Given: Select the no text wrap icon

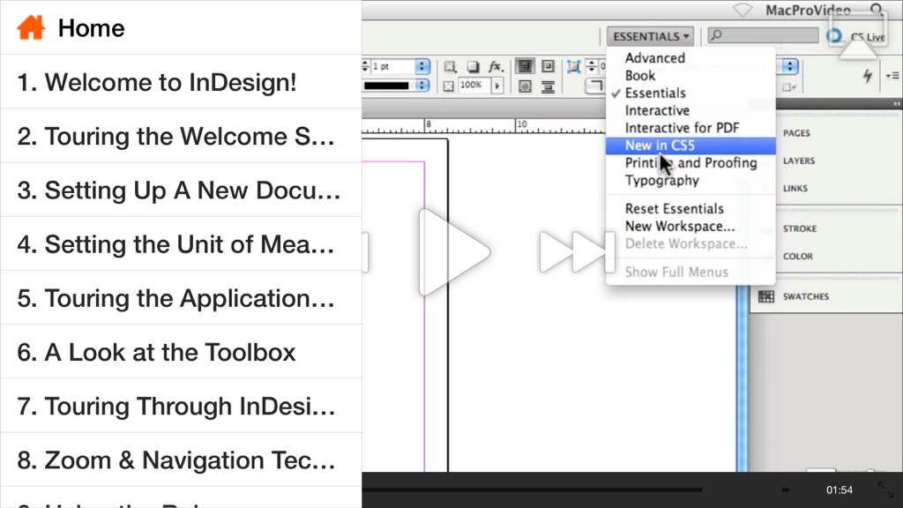Looking at the screenshot, I should (525, 66).
